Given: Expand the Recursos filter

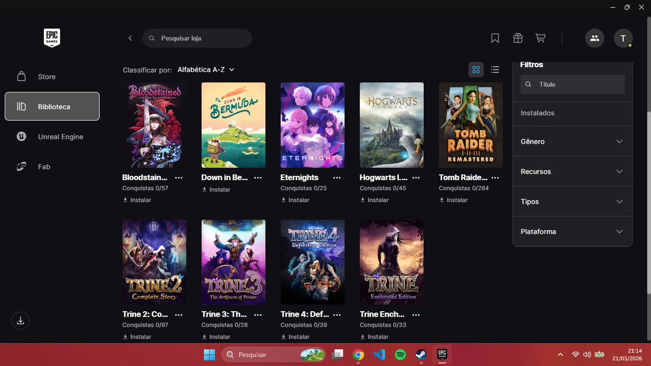Looking at the screenshot, I should [572, 171].
